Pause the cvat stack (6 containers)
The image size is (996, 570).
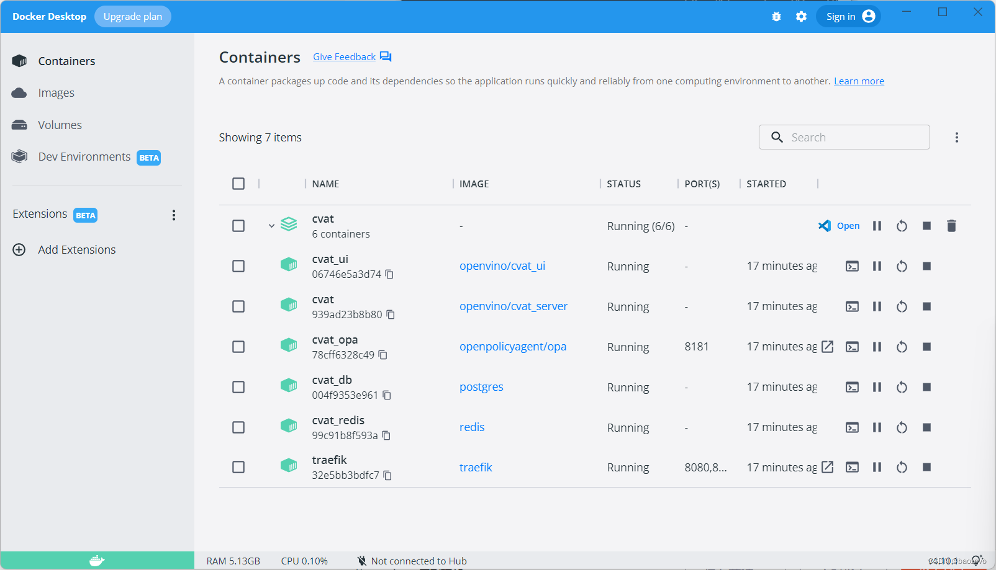pyautogui.click(x=877, y=226)
